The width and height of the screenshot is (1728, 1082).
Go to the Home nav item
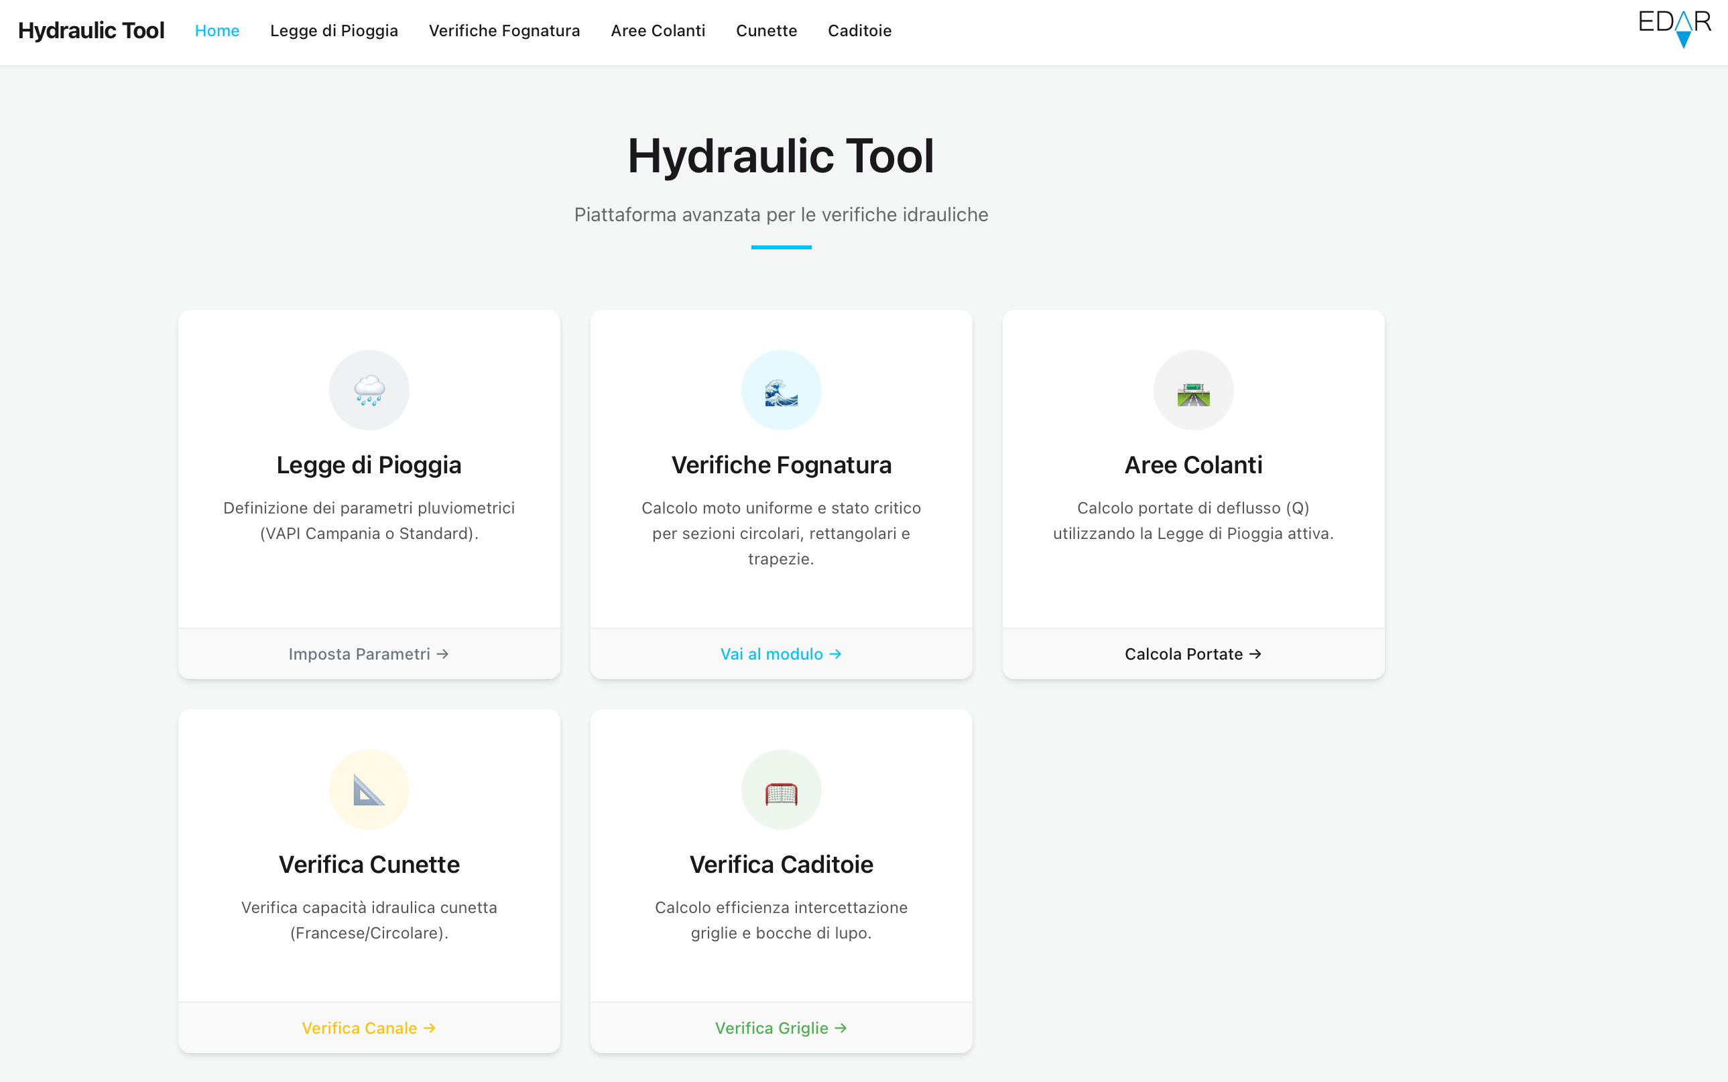217,31
